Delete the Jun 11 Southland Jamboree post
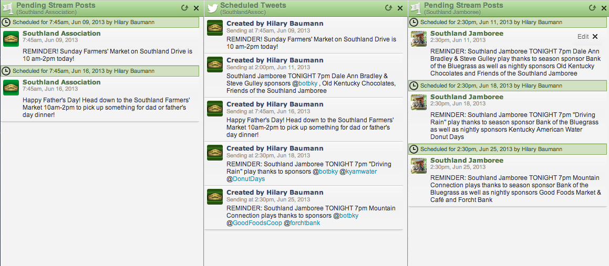 click(x=595, y=36)
